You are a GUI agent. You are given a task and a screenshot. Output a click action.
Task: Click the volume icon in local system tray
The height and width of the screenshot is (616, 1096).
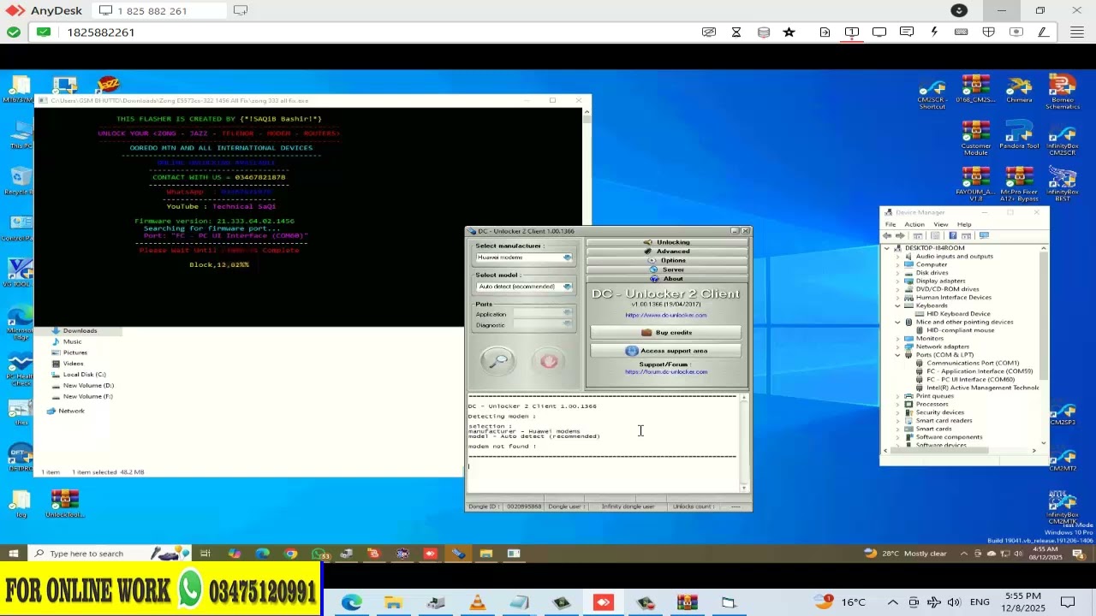tap(954, 602)
